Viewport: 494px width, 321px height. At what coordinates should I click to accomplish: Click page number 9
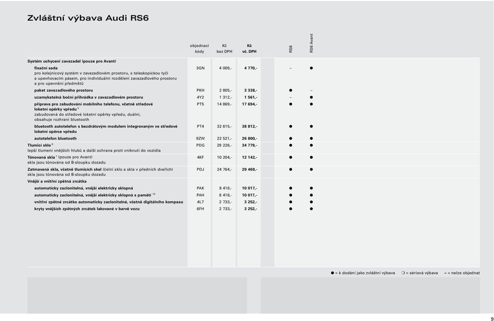tap(492, 319)
